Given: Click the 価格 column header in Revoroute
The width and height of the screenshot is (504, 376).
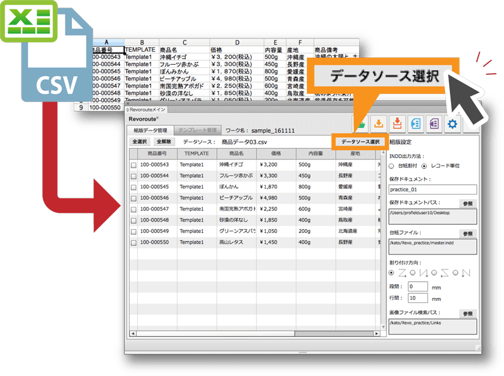Looking at the screenshot, I should (x=276, y=154).
